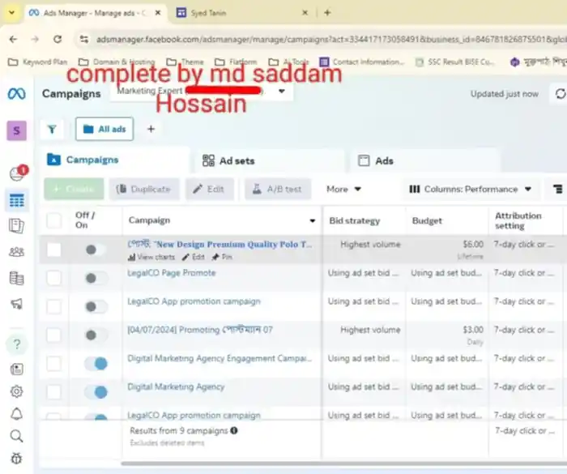Click the breakdown icon right of Columns
Screen dimensions: 567x474
[x=558, y=189]
